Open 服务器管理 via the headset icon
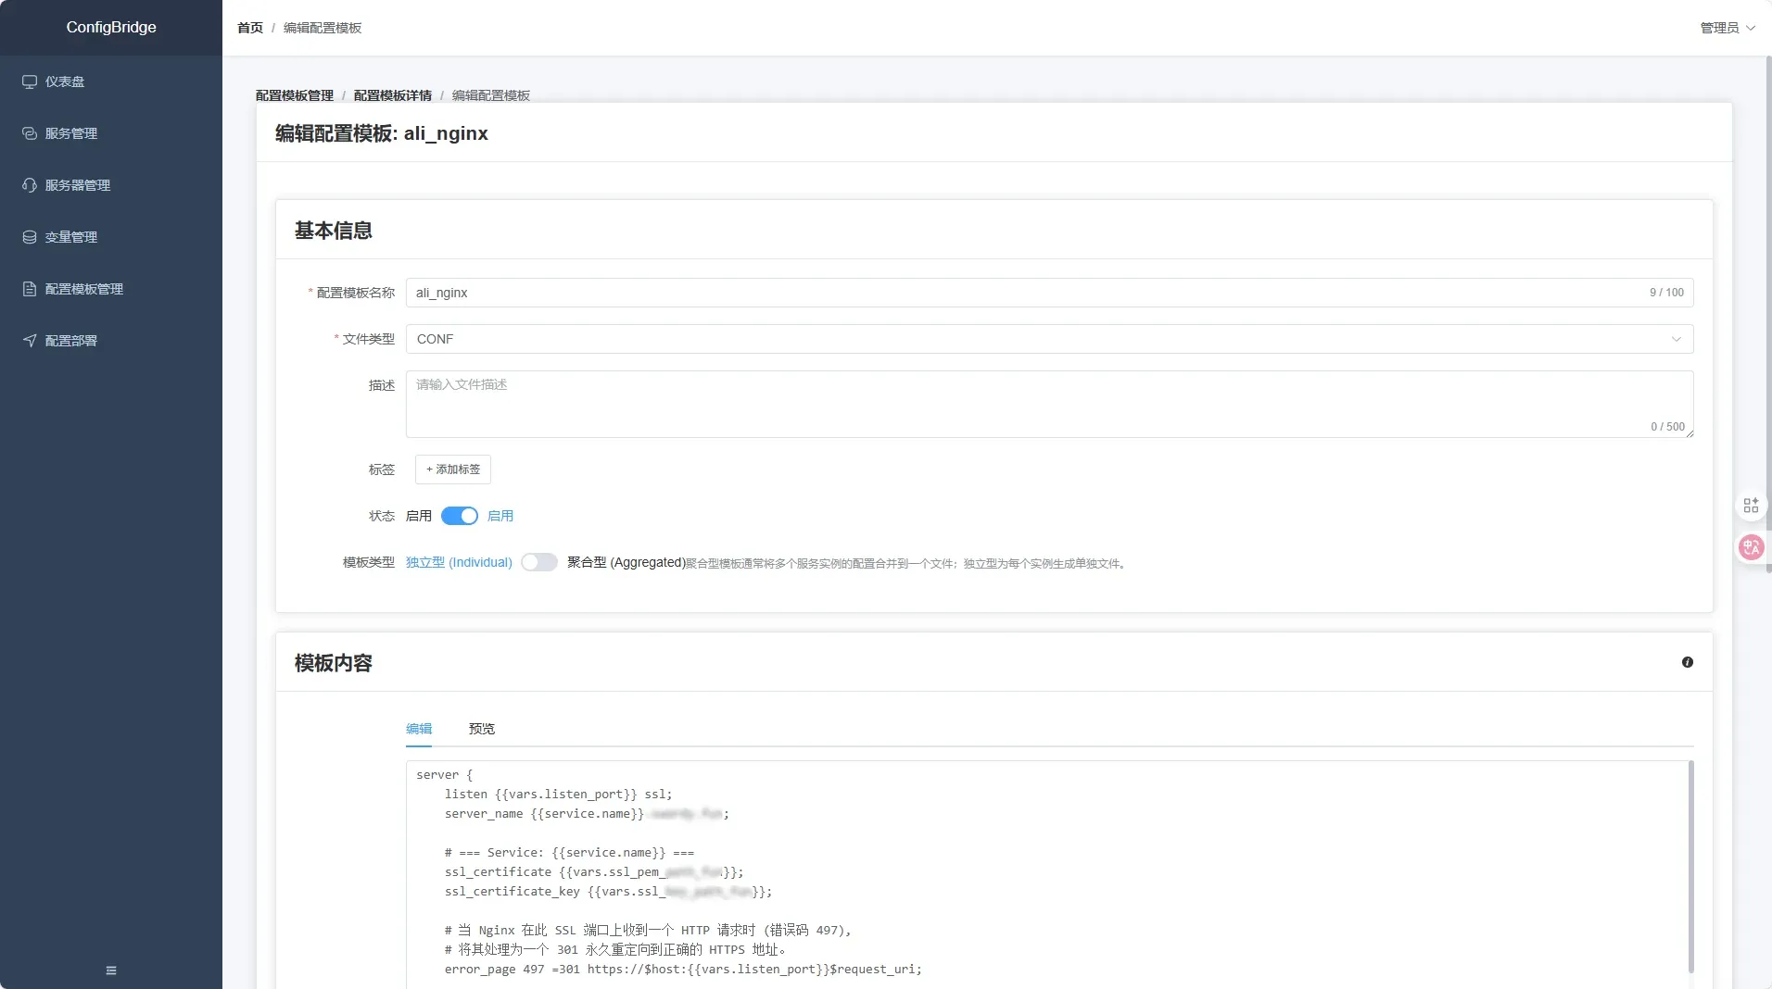 click(29, 184)
